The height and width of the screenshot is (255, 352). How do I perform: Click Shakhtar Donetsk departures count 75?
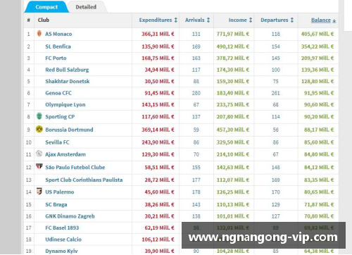pos(276,81)
